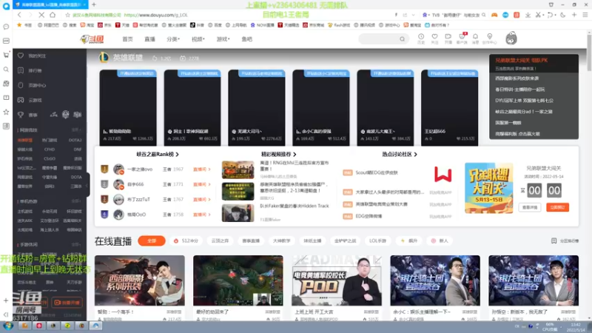This screenshot has width=592, height=333.
Task: Bookmark page with star icon in address bar
Action: pos(67,15)
